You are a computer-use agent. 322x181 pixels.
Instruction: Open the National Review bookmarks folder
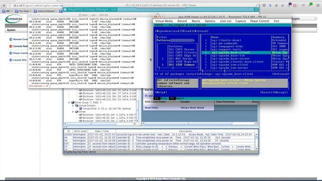[45, 11]
